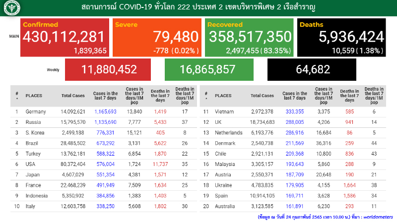Click UK's total cases 18,734,683

[x=263, y=122]
